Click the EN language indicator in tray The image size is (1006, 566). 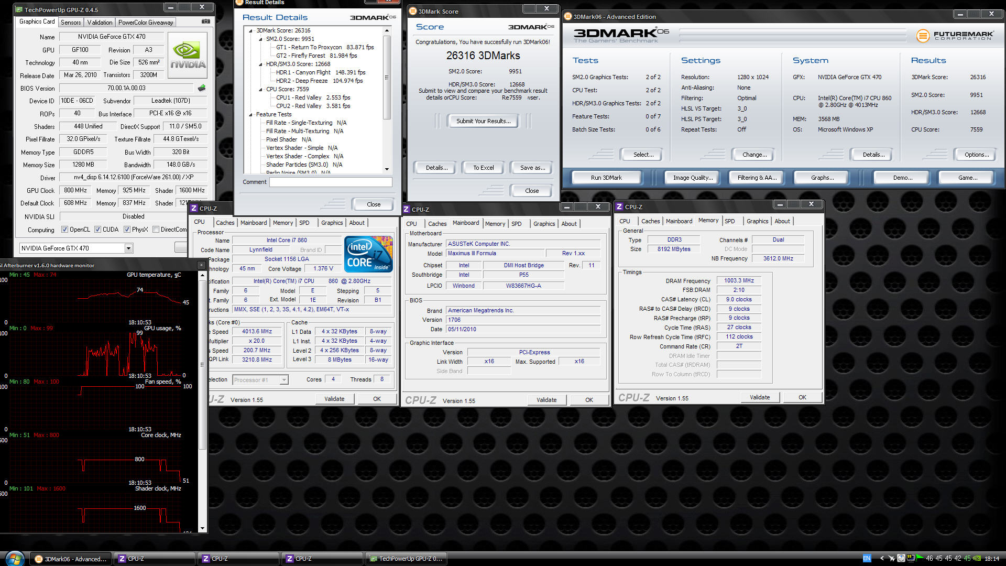coord(867,558)
